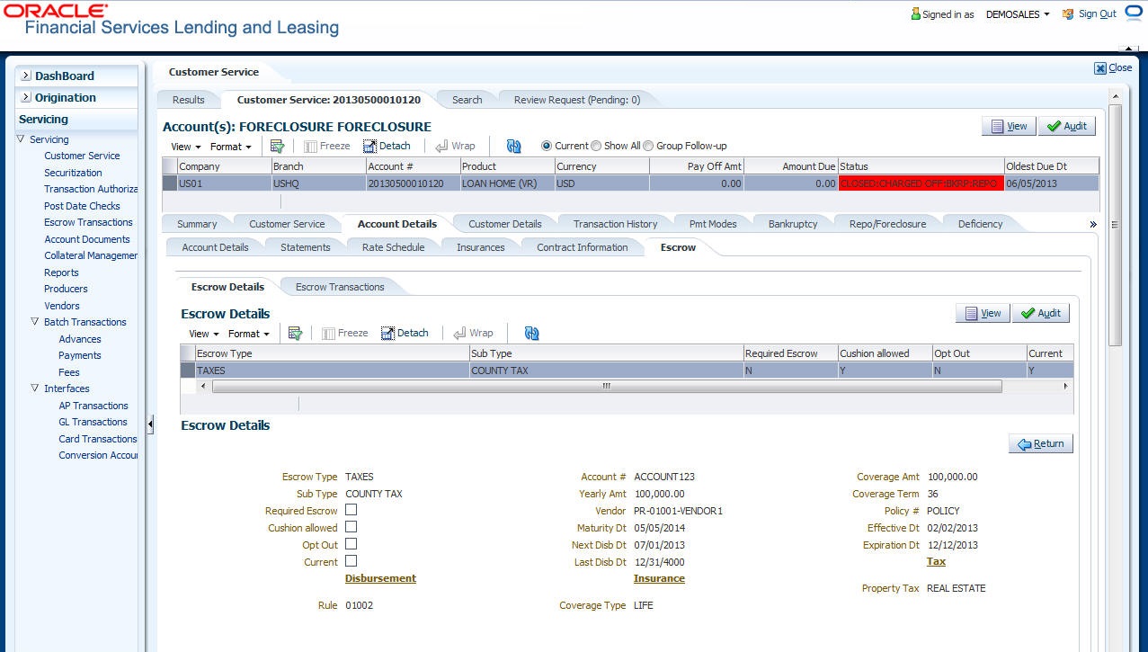The height and width of the screenshot is (652, 1148).
Task: Show more tabs with the double-chevron
Action: click(1093, 224)
